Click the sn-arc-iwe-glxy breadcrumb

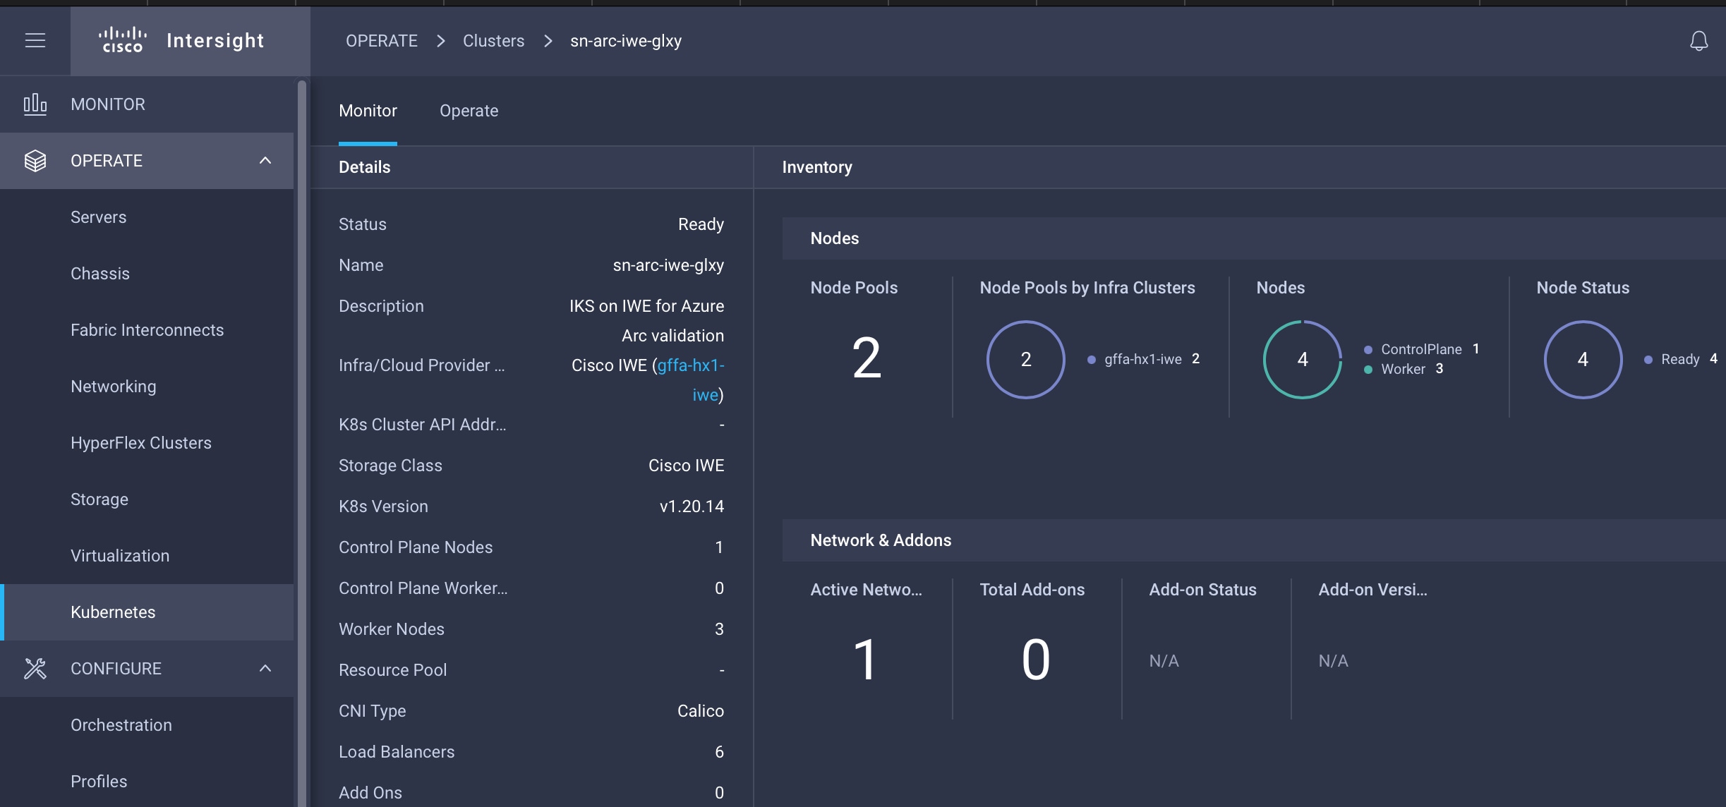pos(626,41)
